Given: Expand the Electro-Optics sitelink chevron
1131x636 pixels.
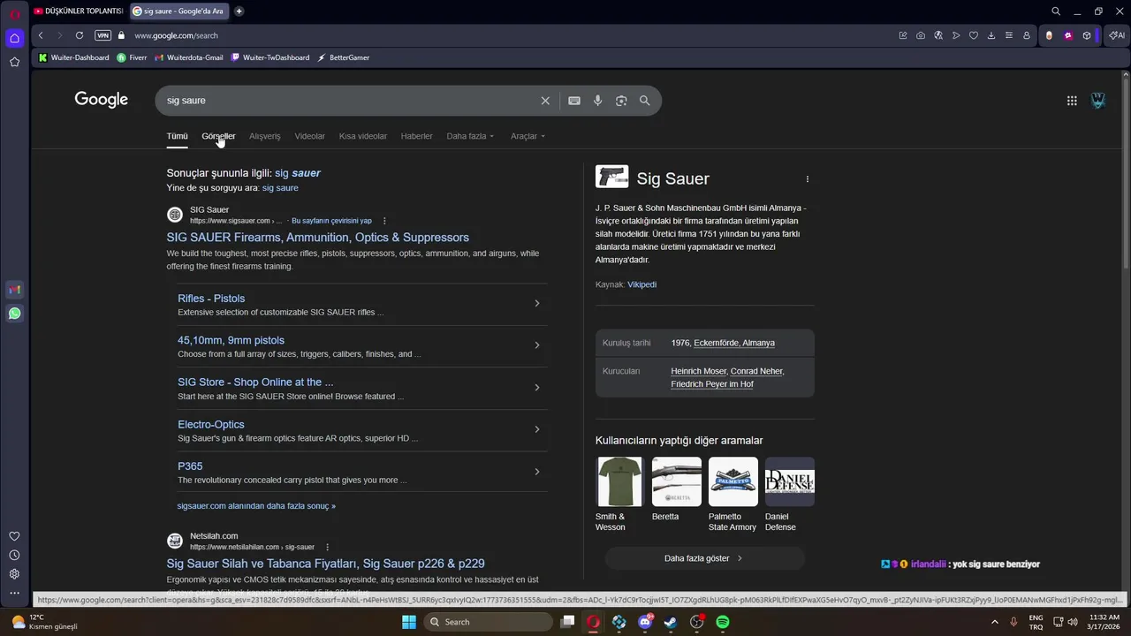Looking at the screenshot, I should tap(537, 429).
